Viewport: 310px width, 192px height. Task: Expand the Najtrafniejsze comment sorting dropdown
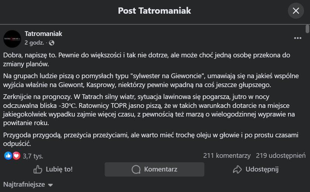[x=28, y=184]
